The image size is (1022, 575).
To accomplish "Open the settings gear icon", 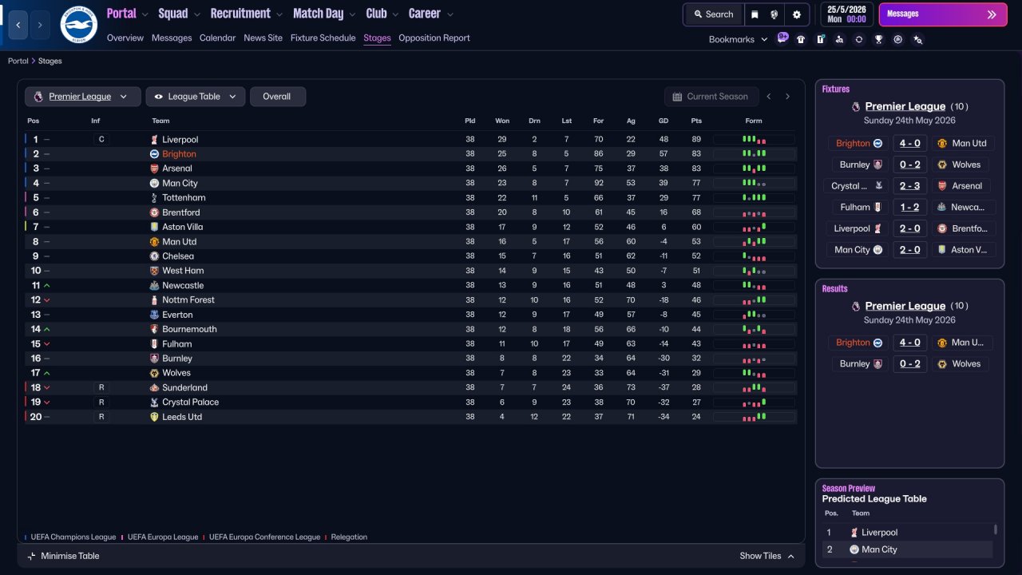I will 796,14.
